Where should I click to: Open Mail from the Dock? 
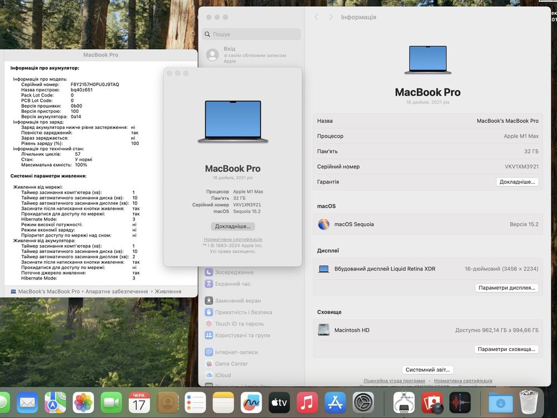27,403
